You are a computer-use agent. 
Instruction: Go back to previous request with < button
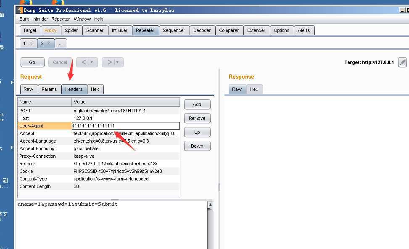click(x=84, y=62)
